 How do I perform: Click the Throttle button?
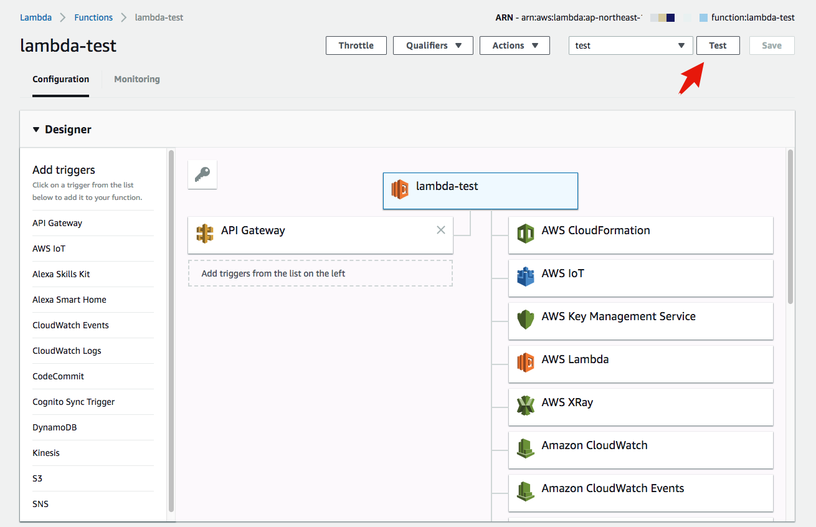click(356, 45)
